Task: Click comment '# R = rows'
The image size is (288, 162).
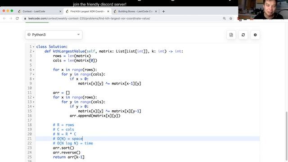Action: (x=63, y=125)
